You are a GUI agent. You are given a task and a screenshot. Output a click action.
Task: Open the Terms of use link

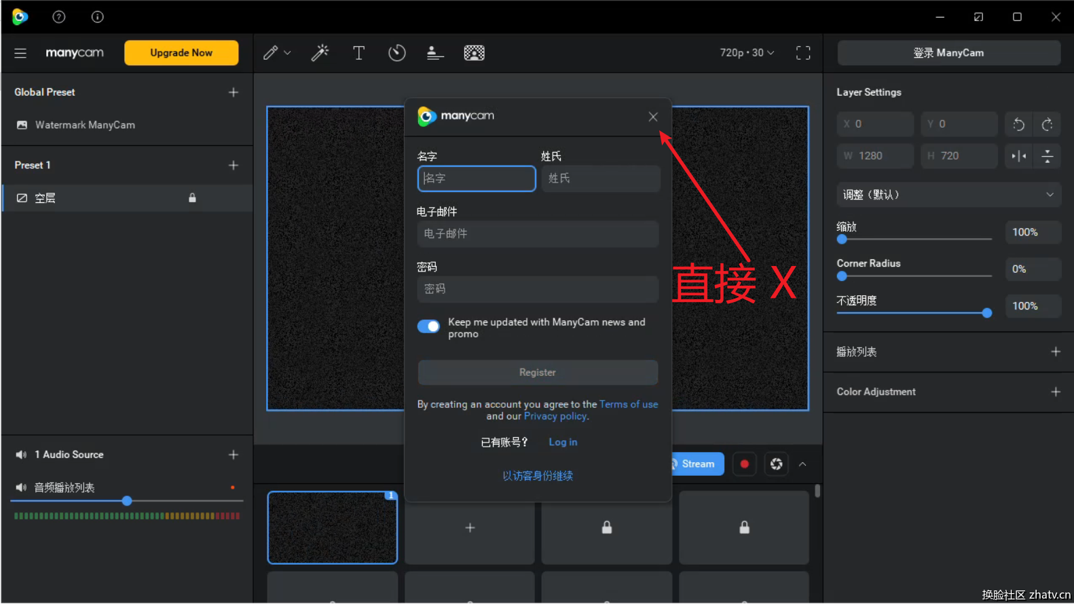coord(629,404)
